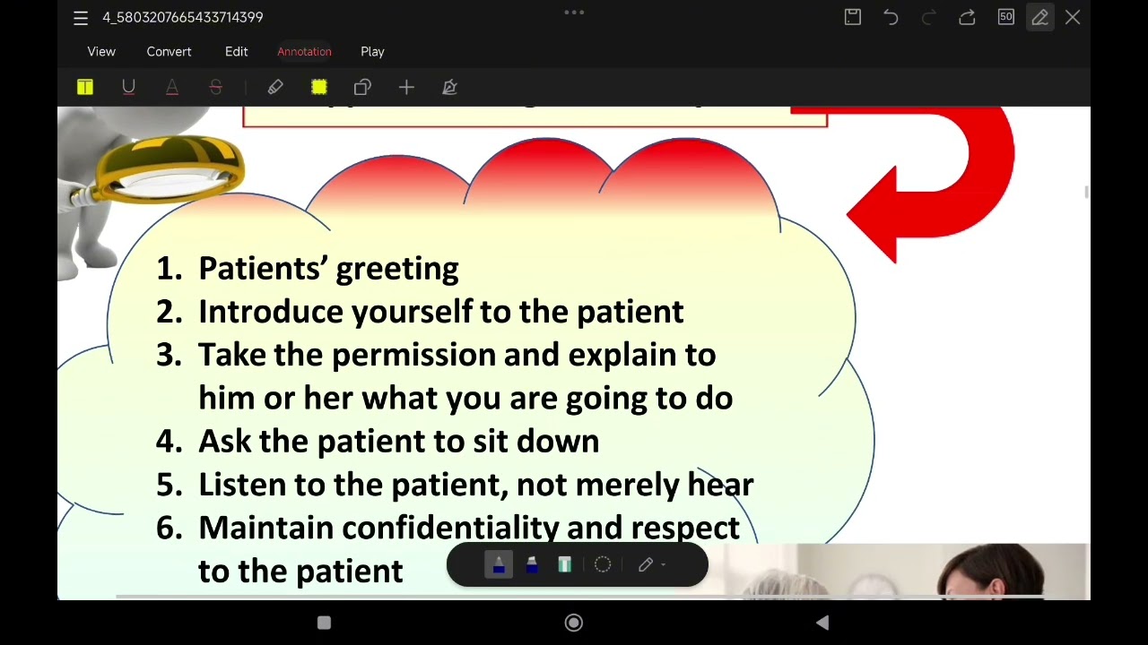Click "Maintain confidentiality and respect" line

coord(468,528)
